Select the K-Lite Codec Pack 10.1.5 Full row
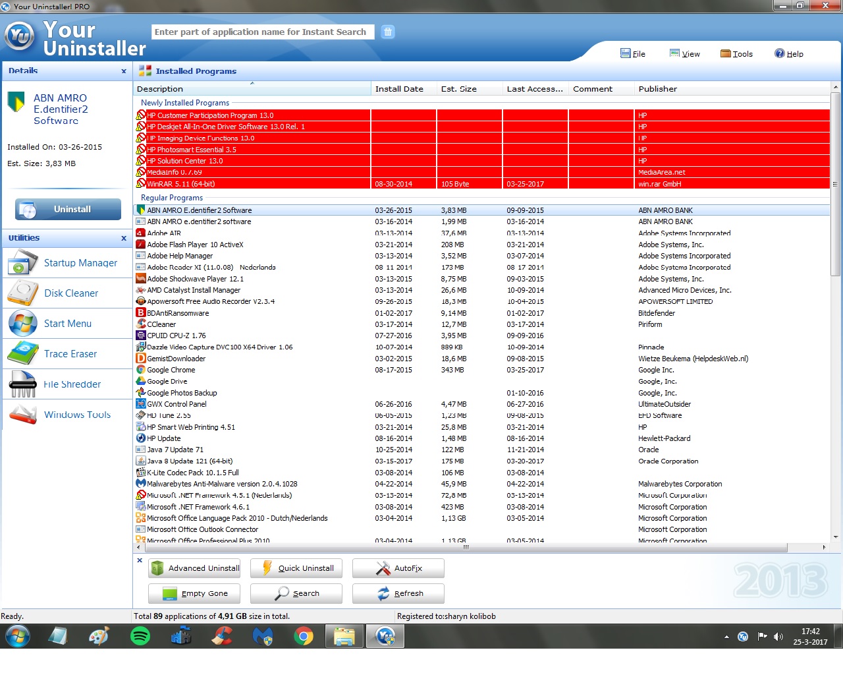843x675 pixels. tap(482, 473)
